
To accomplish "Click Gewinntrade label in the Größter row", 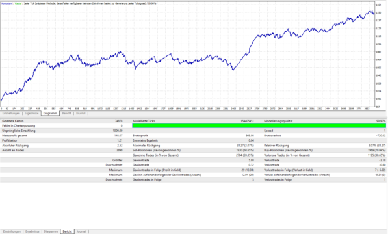I will point(141,161).
